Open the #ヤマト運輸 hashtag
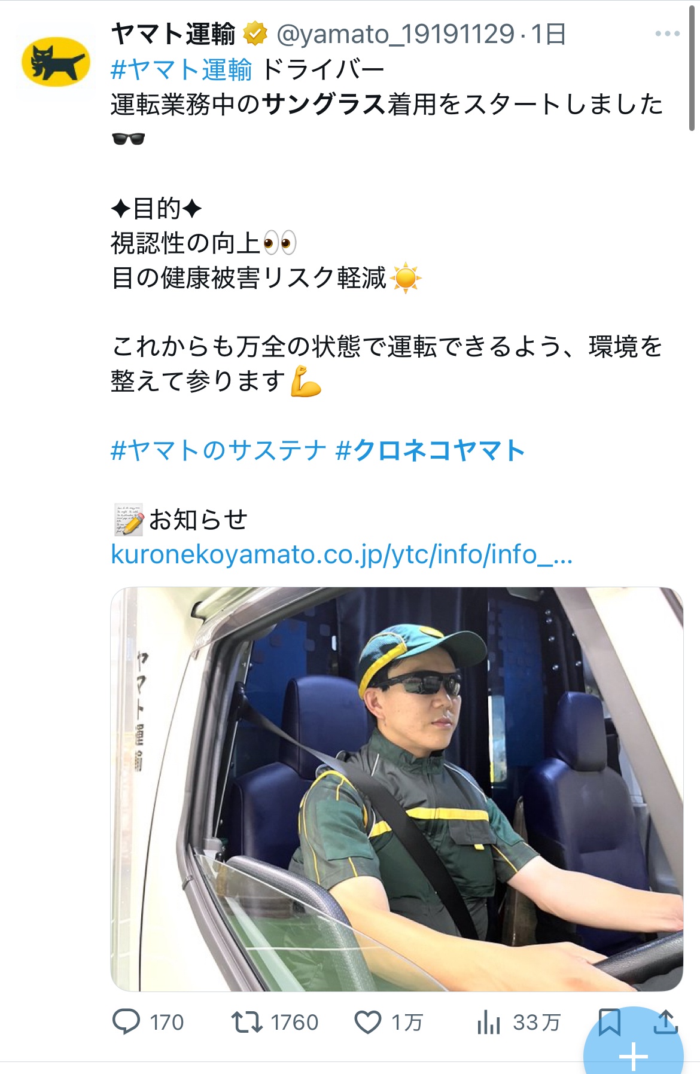The height and width of the screenshot is (1074, 700). point(181,70)
